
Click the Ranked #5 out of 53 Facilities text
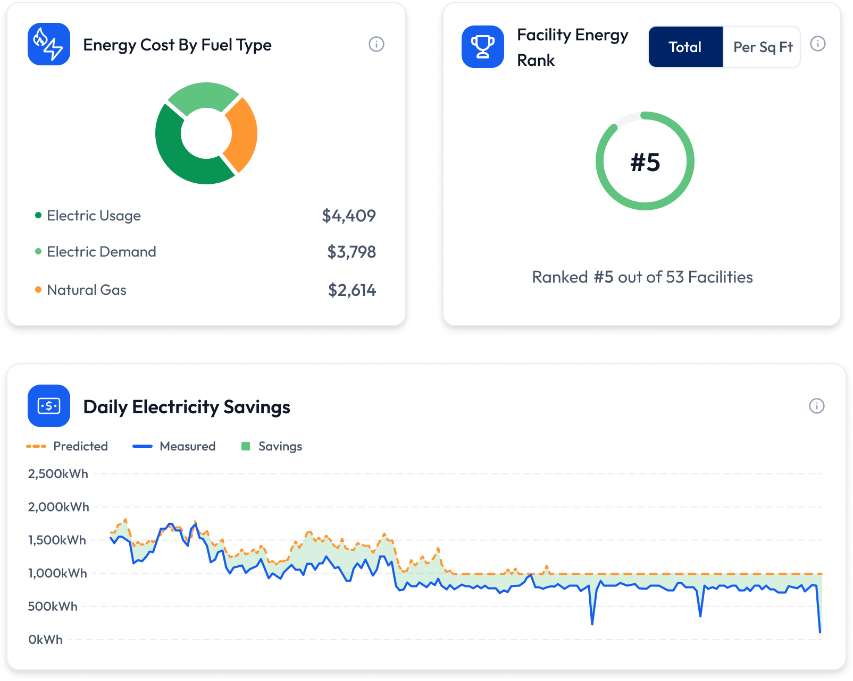coord(642,277)
